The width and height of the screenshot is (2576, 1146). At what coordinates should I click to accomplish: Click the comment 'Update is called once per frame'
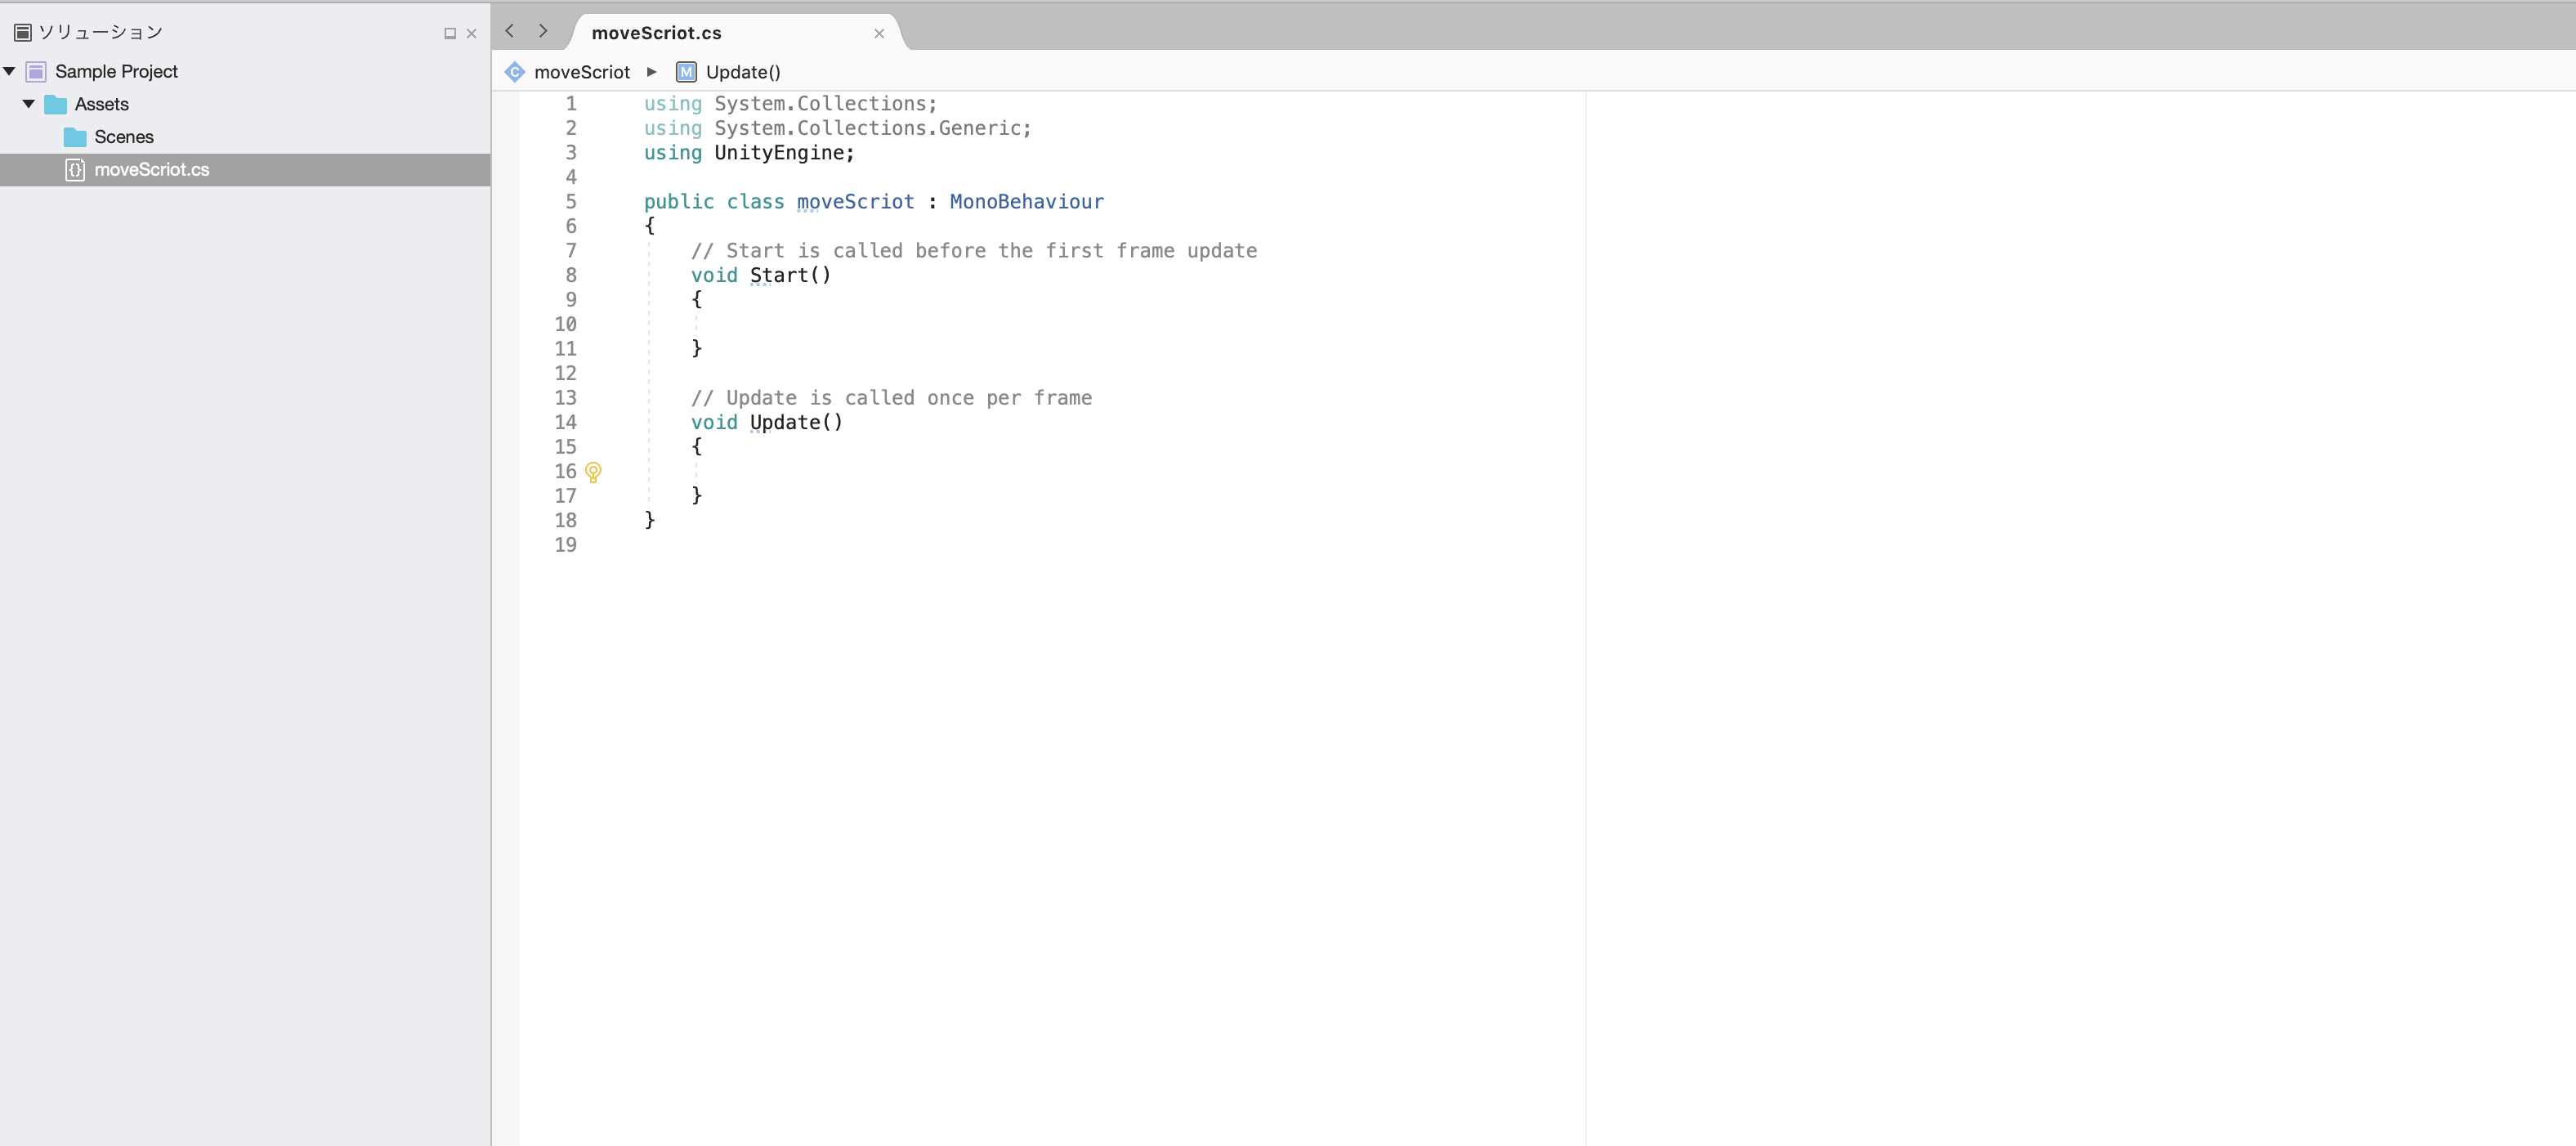point(909,398)
